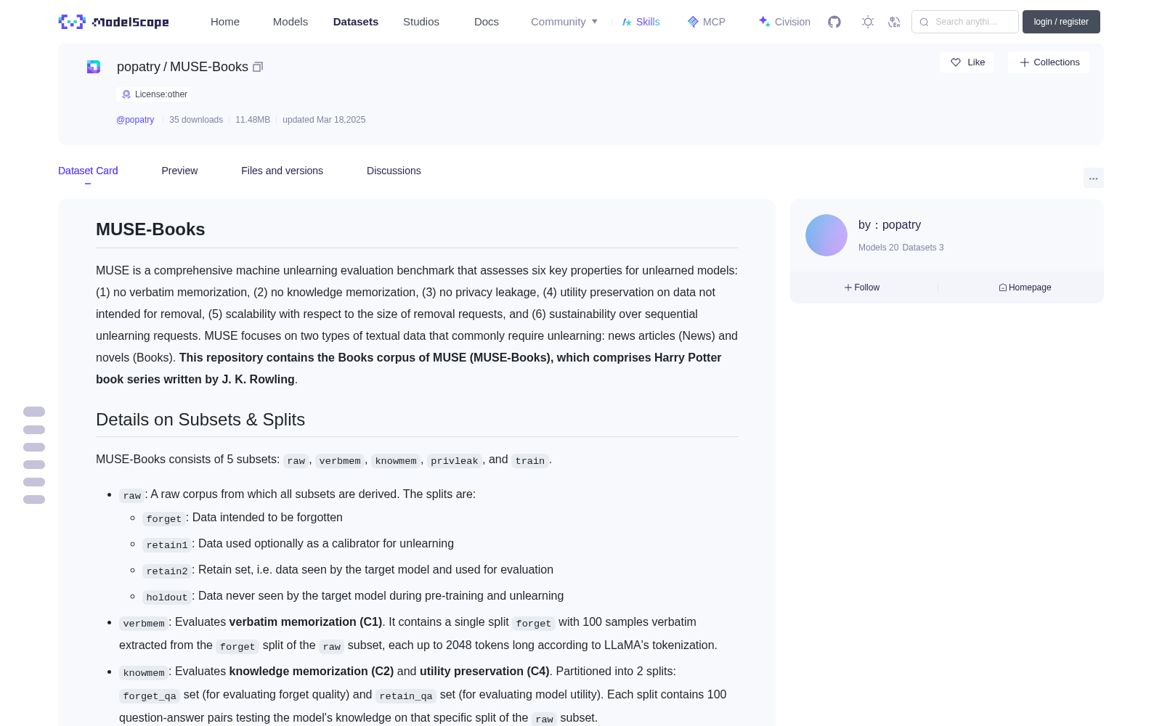The height and width of the screenshot is (726, 1162).
Task: Open the three-dot more options menu
Action: tap(1093, 178)
